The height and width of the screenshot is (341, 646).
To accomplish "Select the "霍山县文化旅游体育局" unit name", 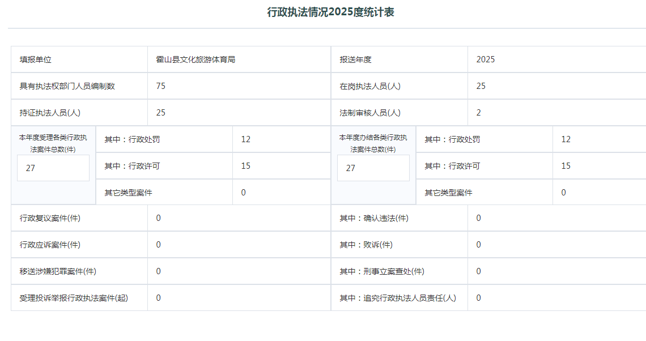I will coord(195,59).
